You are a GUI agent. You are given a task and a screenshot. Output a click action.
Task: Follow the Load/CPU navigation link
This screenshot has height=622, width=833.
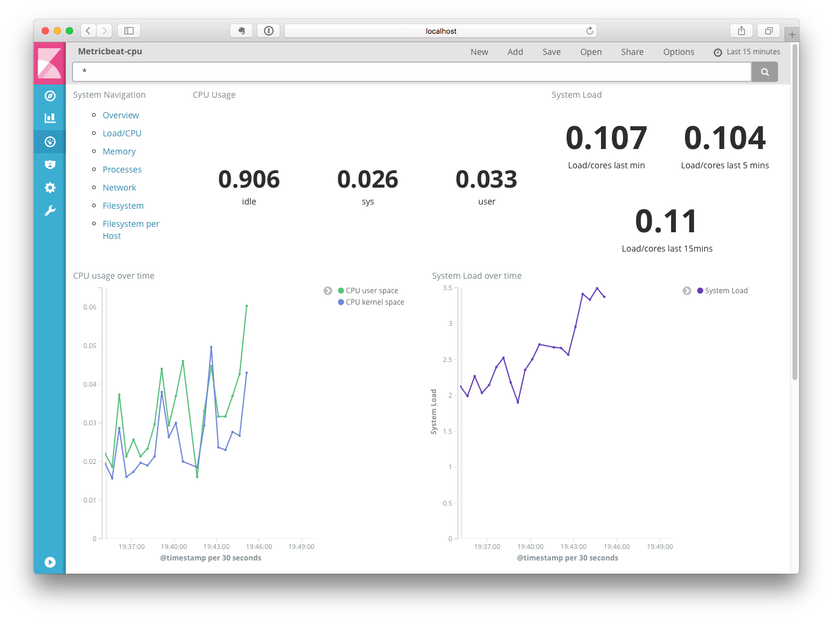(122, 133)
